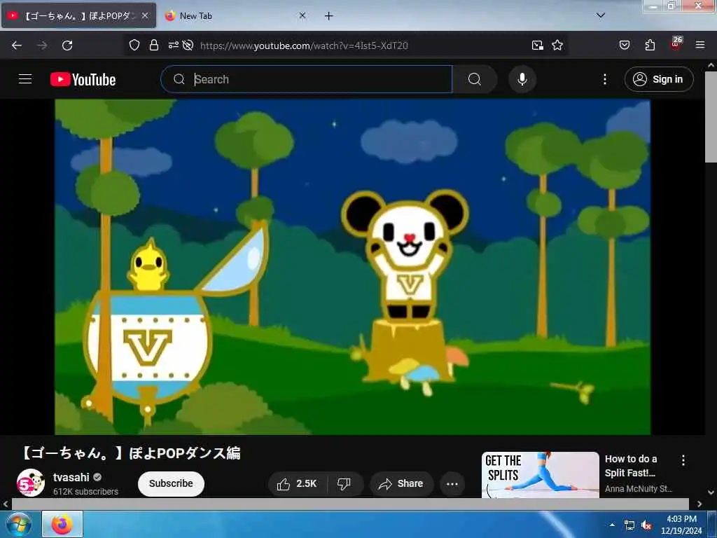Click the autoplay blocked icon in address bar
This screenshot has height=538, width=717.
[x=188, y=45]
